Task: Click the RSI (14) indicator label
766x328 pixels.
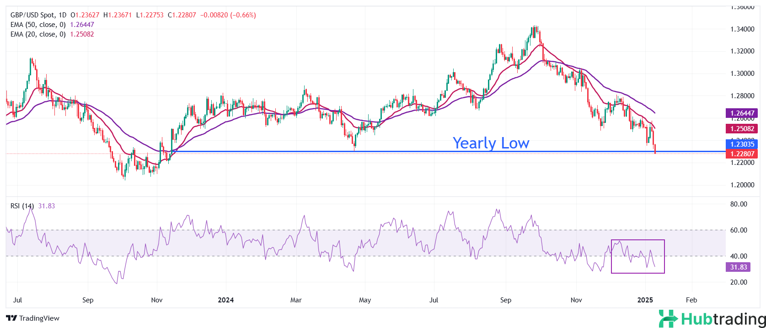Action: click(x=22, y=206)
